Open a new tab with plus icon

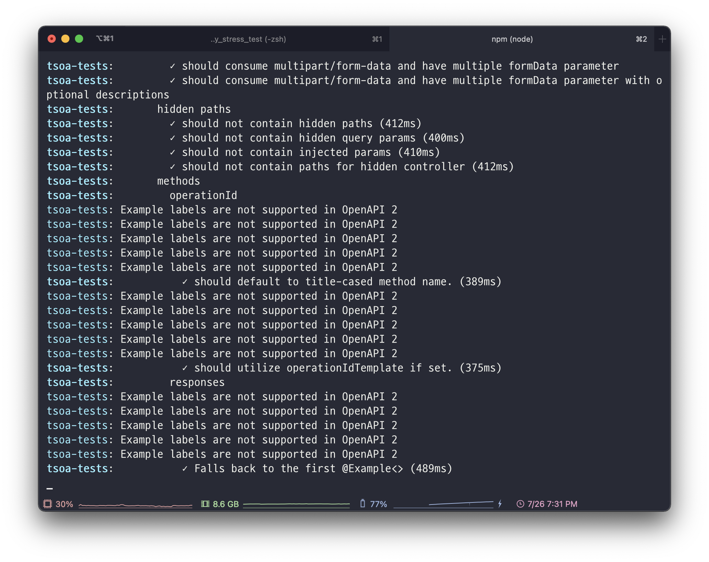pyautogui.click(x=662, y=39)
